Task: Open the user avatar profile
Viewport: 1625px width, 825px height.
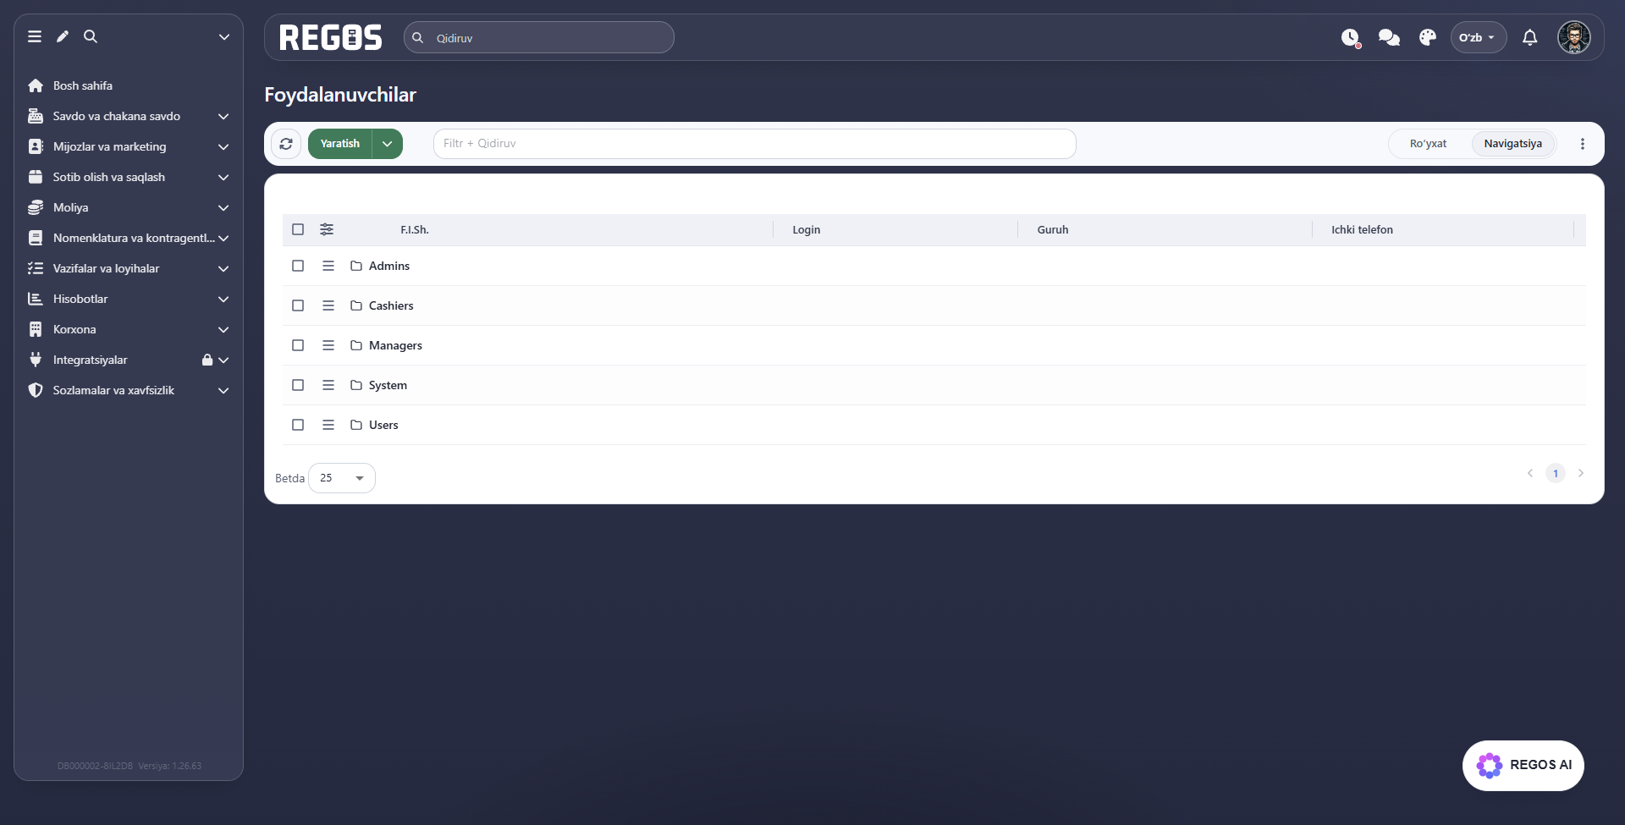Action: (1574, 37)
